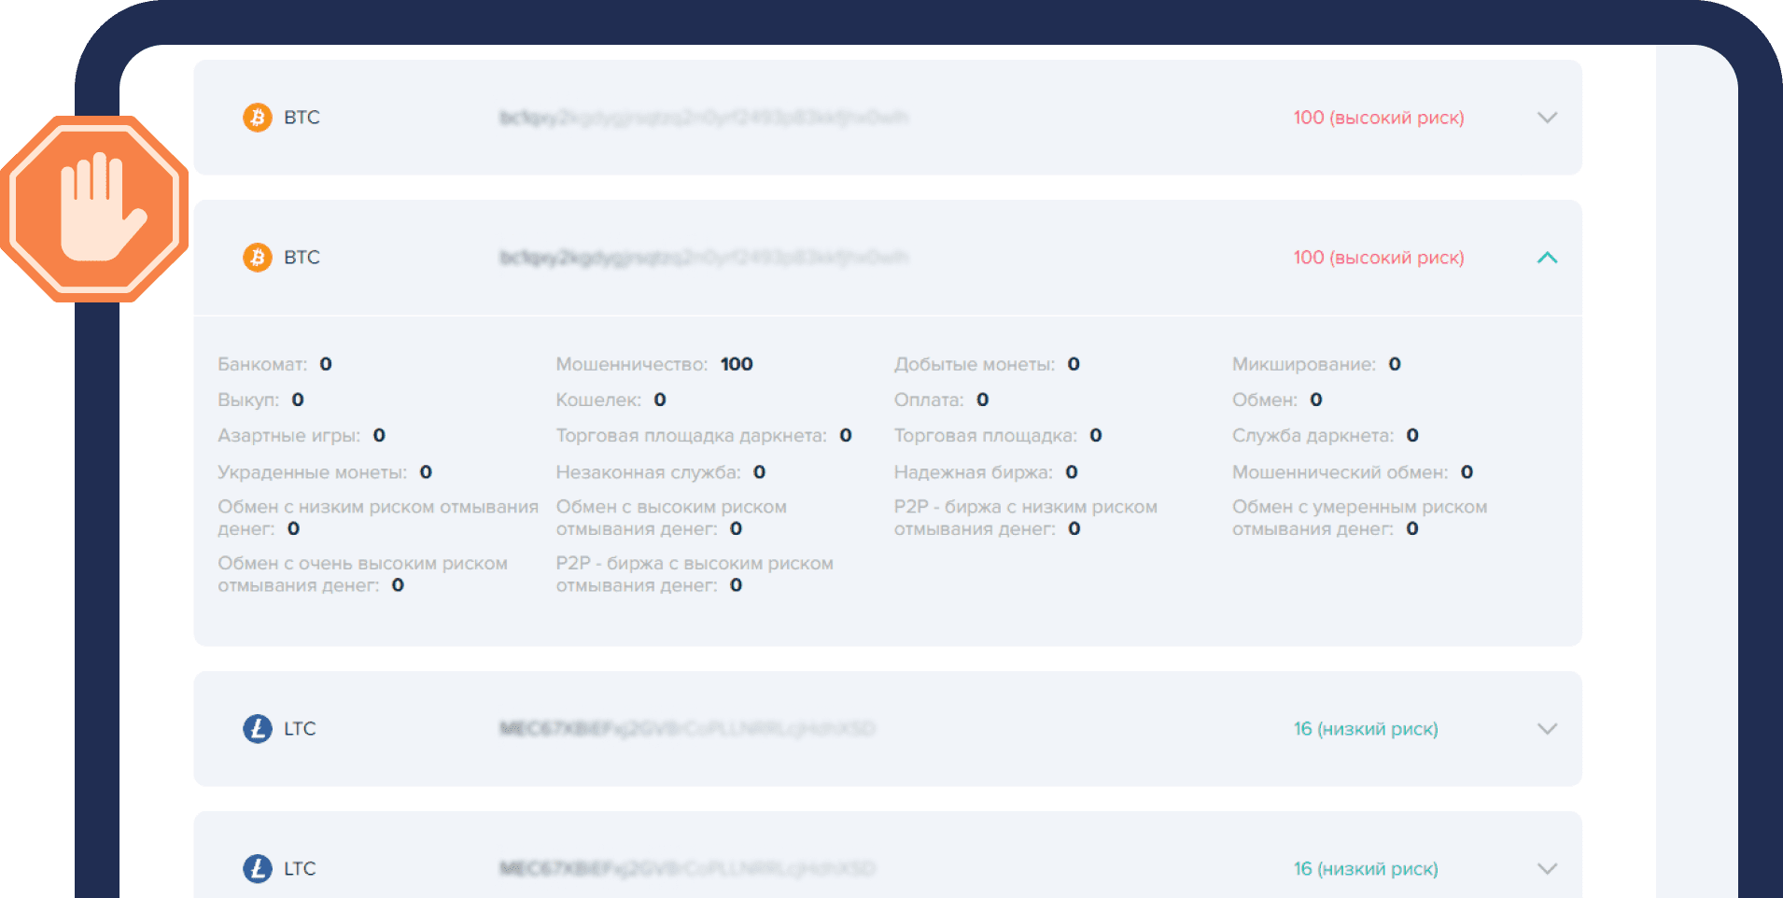
Task: Click the high risk score in the expanded BTC row
Action: pos(1378,258)
